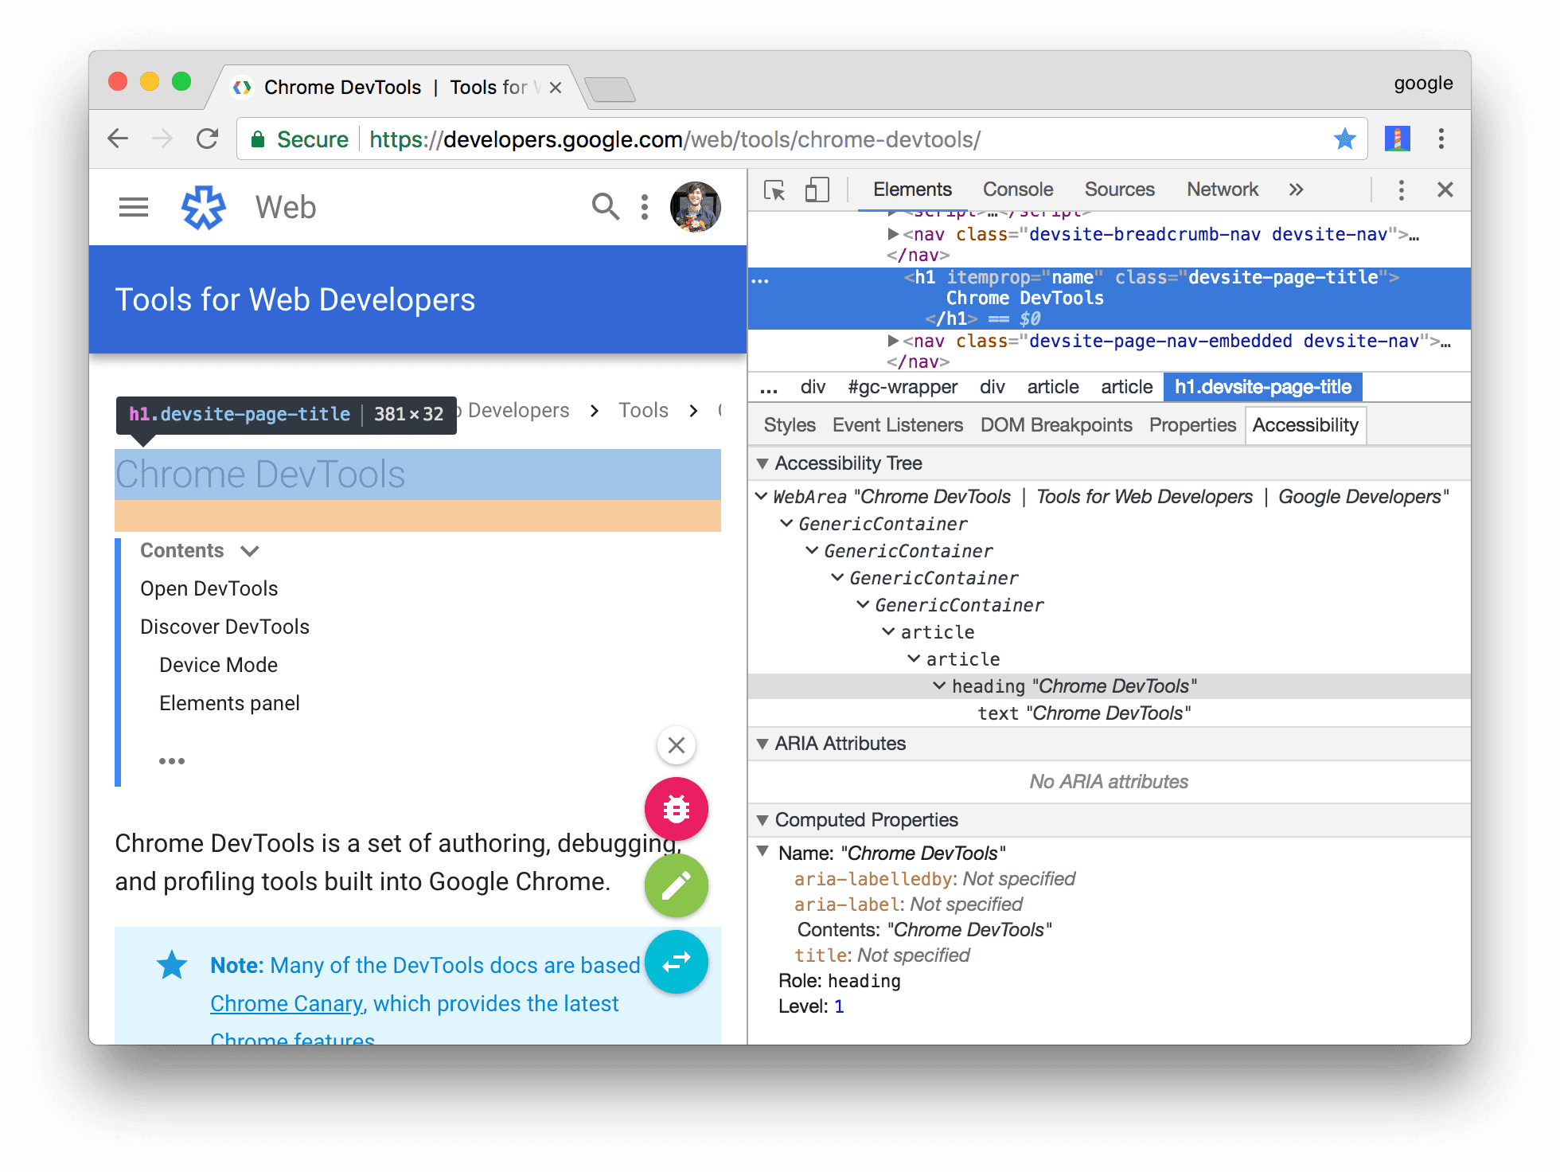
Task: Click the Console panel tab
Action: coord(1014,191)
